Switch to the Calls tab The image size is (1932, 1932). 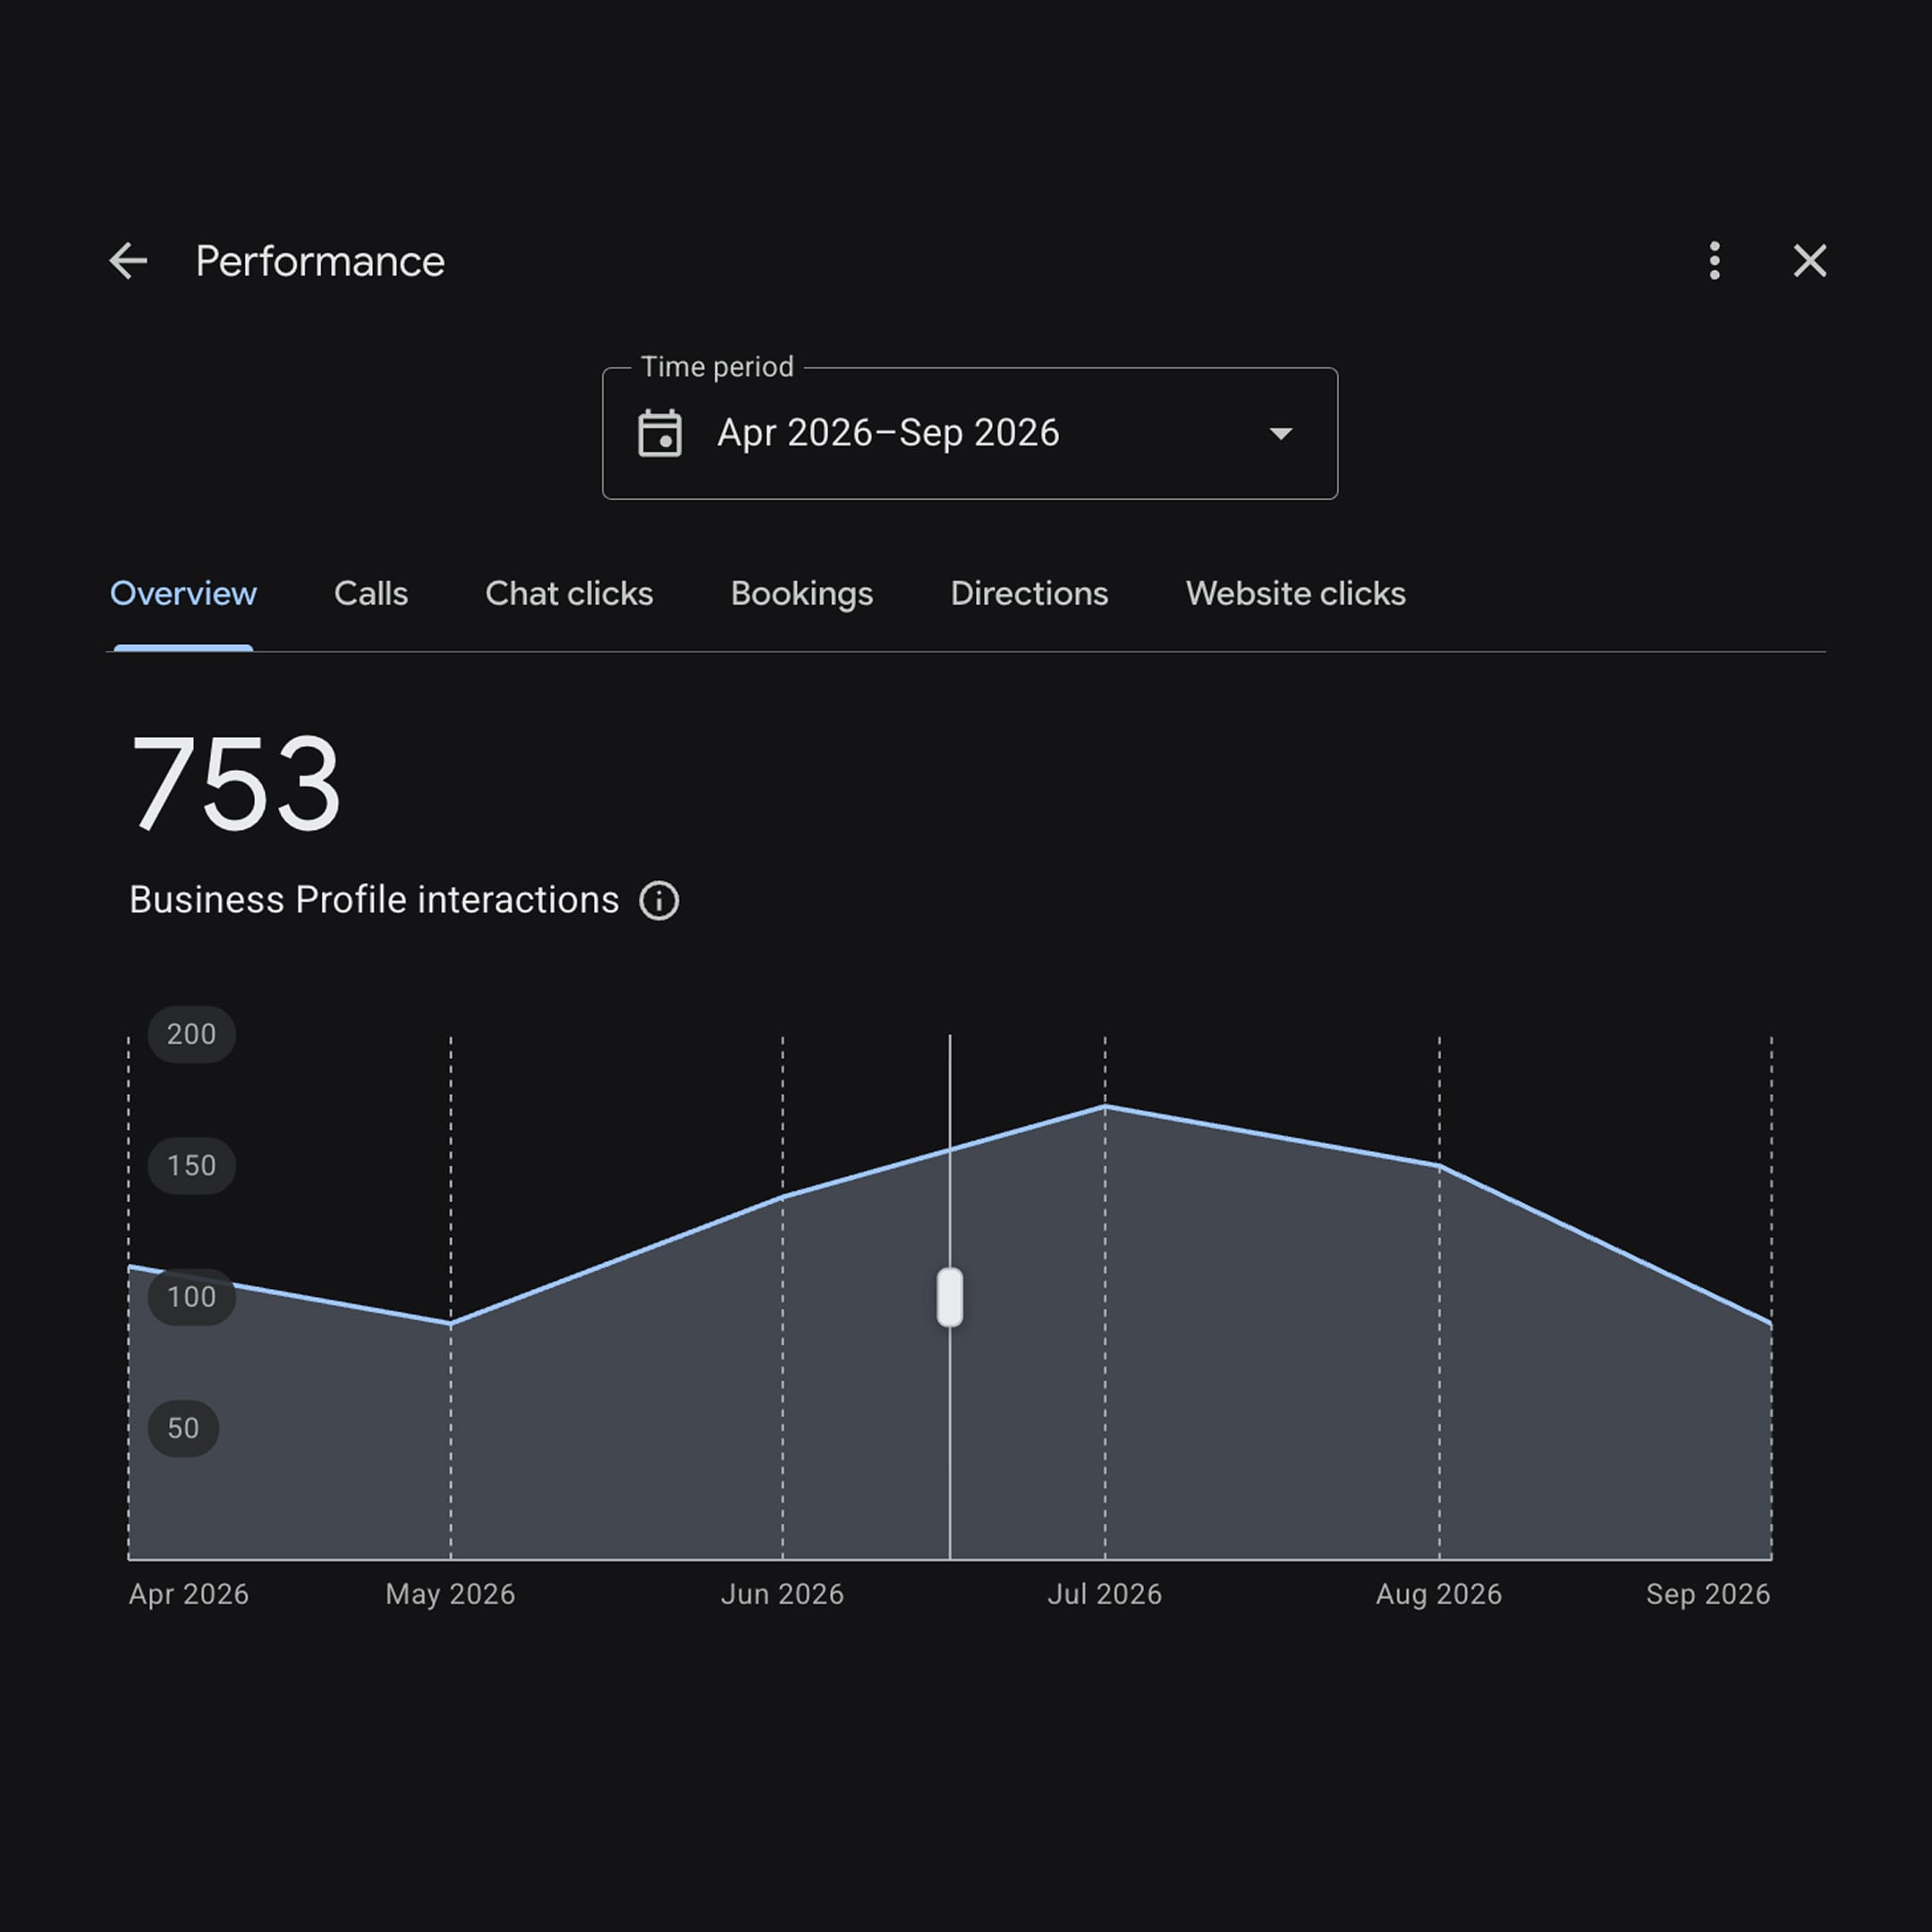coord(371,594)
